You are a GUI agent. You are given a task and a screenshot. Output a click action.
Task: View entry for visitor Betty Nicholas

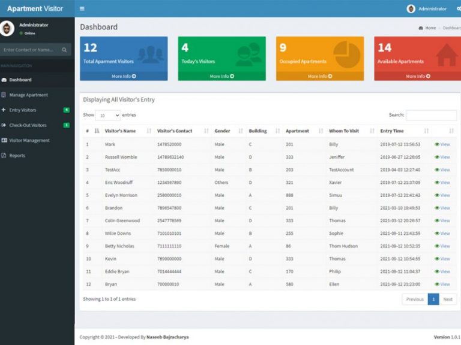(442, 246)
